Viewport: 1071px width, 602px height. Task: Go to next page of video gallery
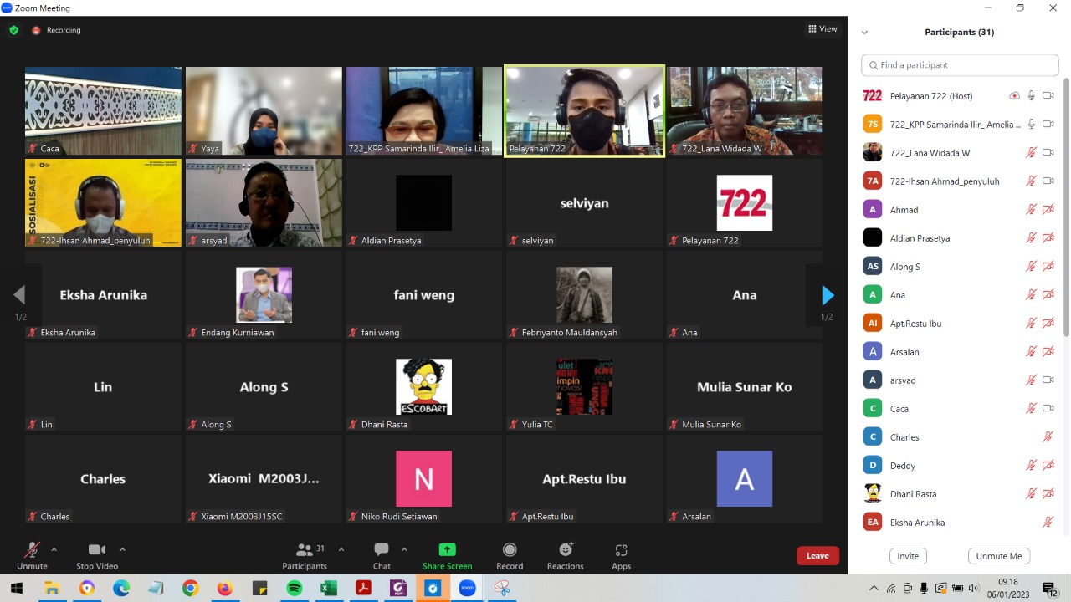(x=828, y=294)
